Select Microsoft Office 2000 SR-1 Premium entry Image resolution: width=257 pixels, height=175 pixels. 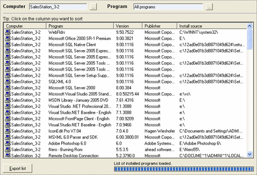(79, 38)
